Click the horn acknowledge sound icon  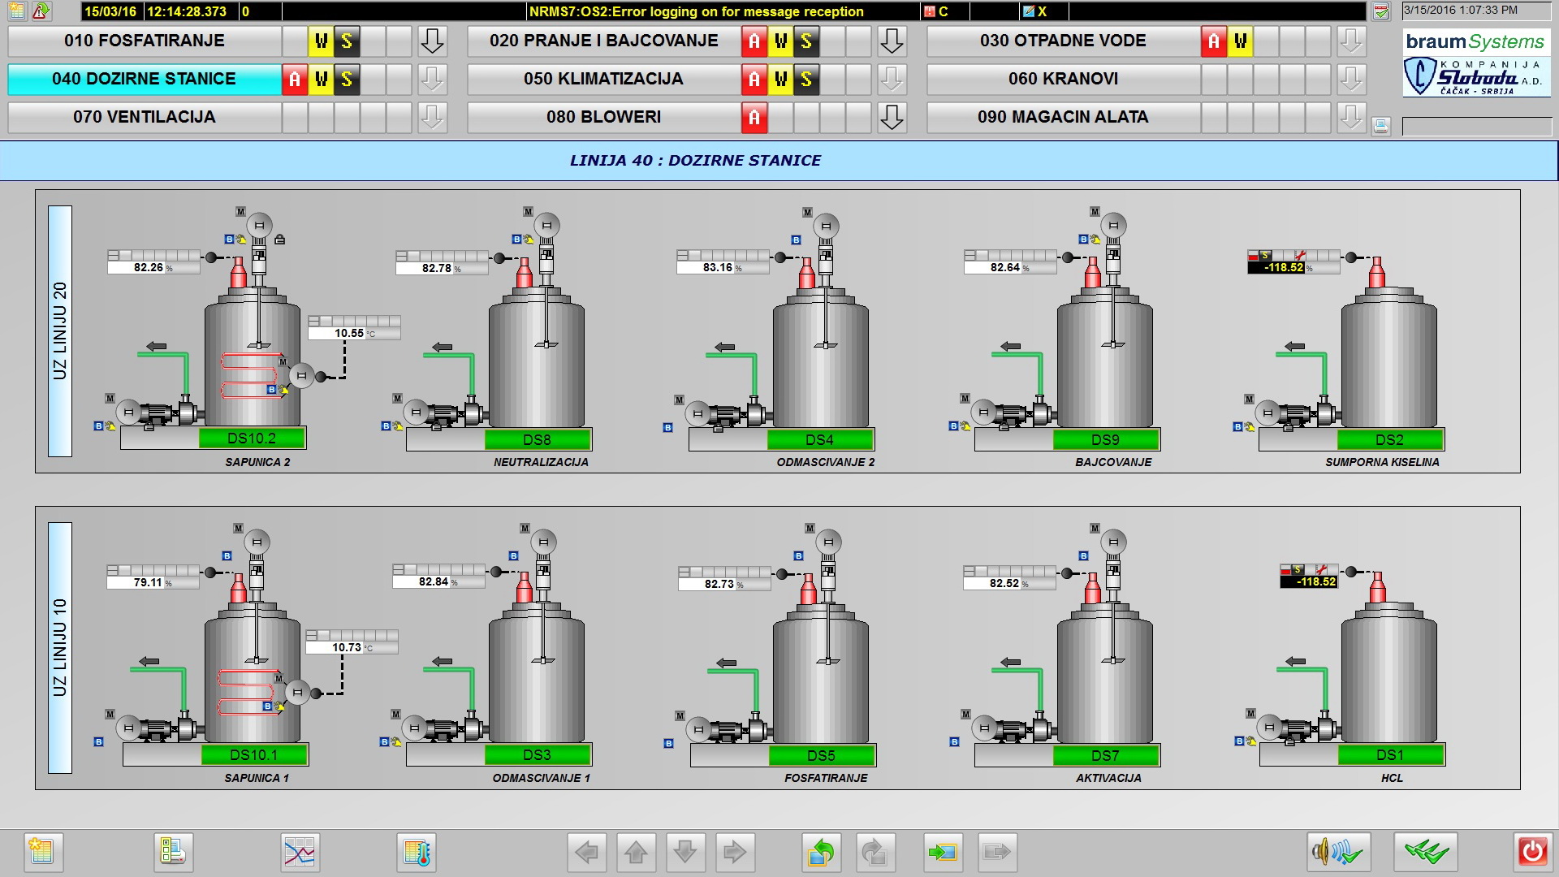(1338, 852)
